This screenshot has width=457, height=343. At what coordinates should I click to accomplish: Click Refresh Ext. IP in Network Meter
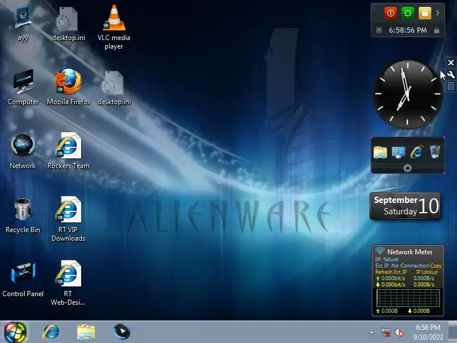tap(391, 272)
